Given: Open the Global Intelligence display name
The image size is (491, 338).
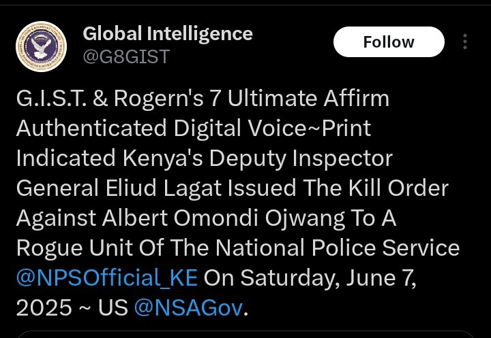Looking at the screenshot, I should tap(167, 33).
